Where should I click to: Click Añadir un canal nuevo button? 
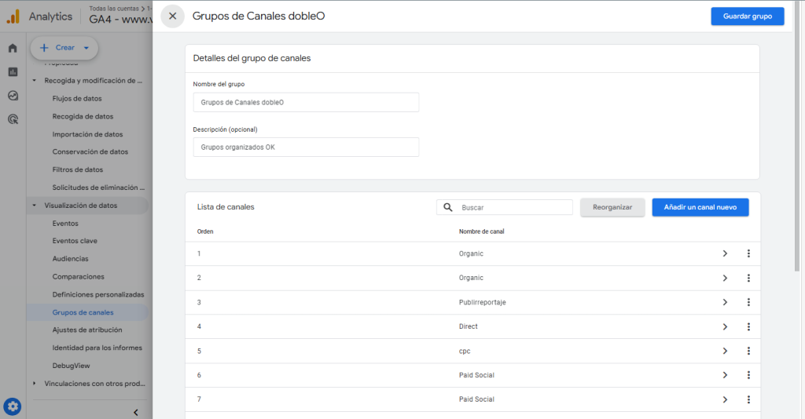point(700,207)
